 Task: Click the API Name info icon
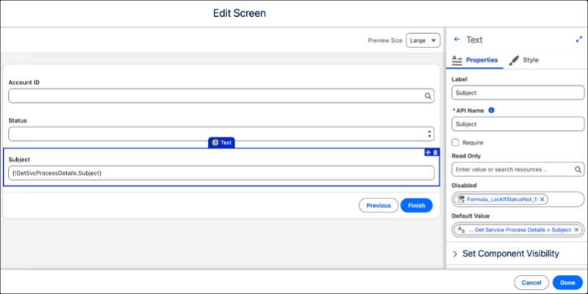tap(492, 110)
